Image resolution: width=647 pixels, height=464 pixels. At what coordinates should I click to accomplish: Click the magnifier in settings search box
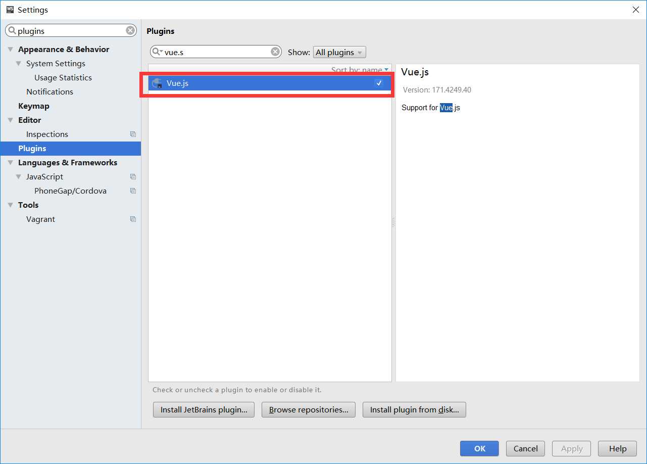point(12,31)
